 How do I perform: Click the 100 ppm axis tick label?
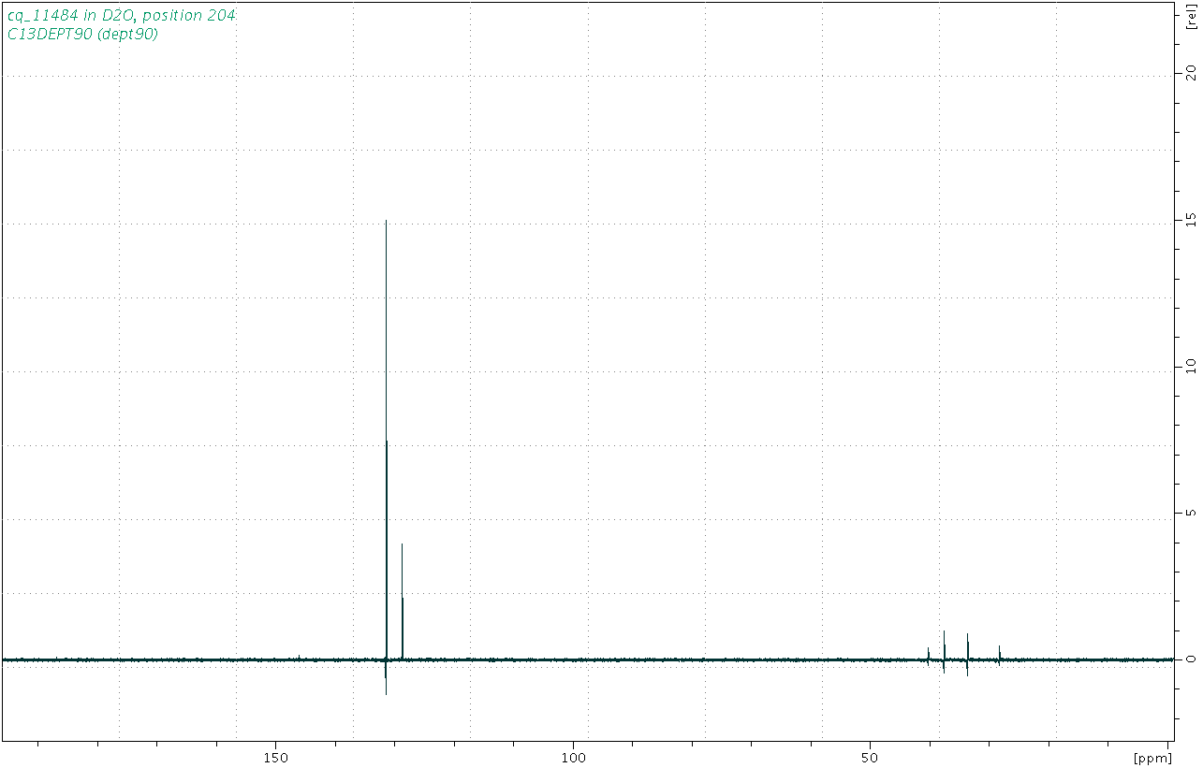coord(573,757)
